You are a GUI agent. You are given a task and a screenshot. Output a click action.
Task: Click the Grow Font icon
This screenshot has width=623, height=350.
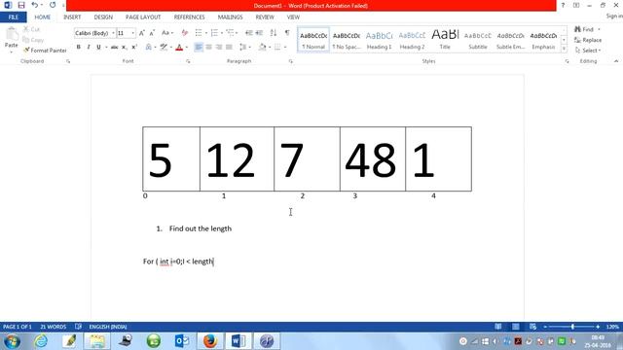pos(142,33)
